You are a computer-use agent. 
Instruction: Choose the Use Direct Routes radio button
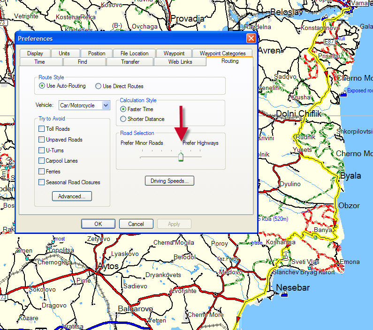point(98,86)
